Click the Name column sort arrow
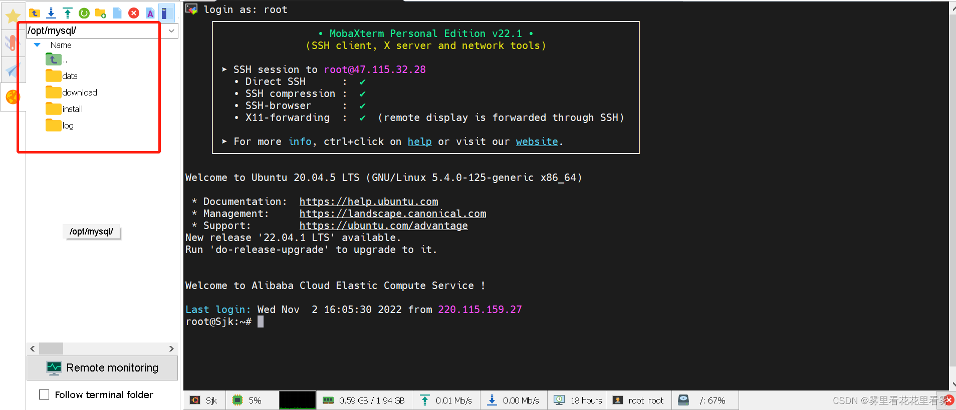The image size is (956, 410). pos(37,45)
